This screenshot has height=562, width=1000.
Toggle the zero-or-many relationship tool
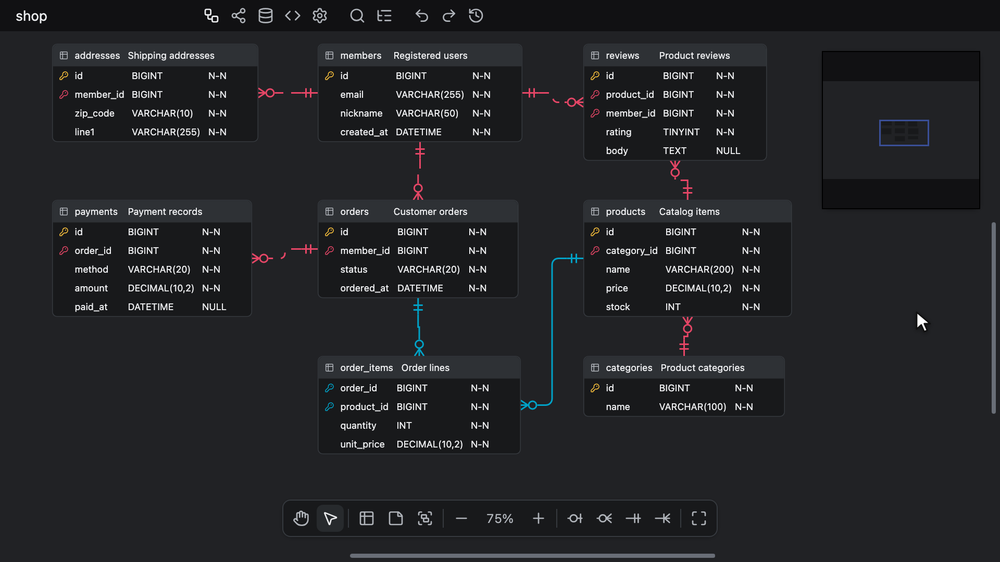coord(604,518)
